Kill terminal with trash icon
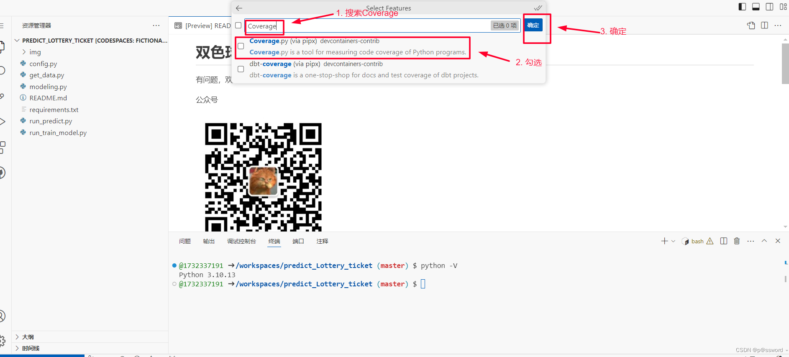The width and height of the screenshot is (789, 357). click(737, 241)
